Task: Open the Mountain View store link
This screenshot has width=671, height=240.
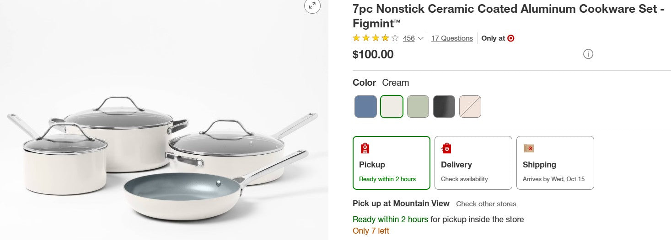Action: (421, 203)
